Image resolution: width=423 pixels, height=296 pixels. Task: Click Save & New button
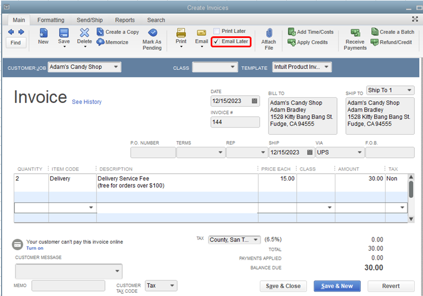pyautogui.click(x=337, y=286)
